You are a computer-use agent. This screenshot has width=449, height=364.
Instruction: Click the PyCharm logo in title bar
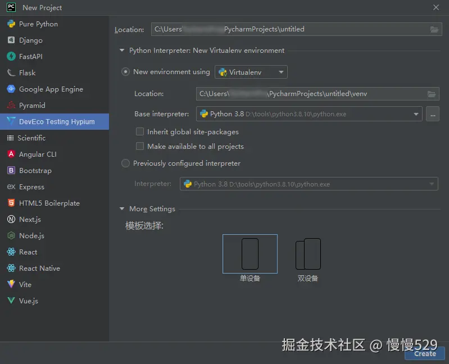[11, 7]
